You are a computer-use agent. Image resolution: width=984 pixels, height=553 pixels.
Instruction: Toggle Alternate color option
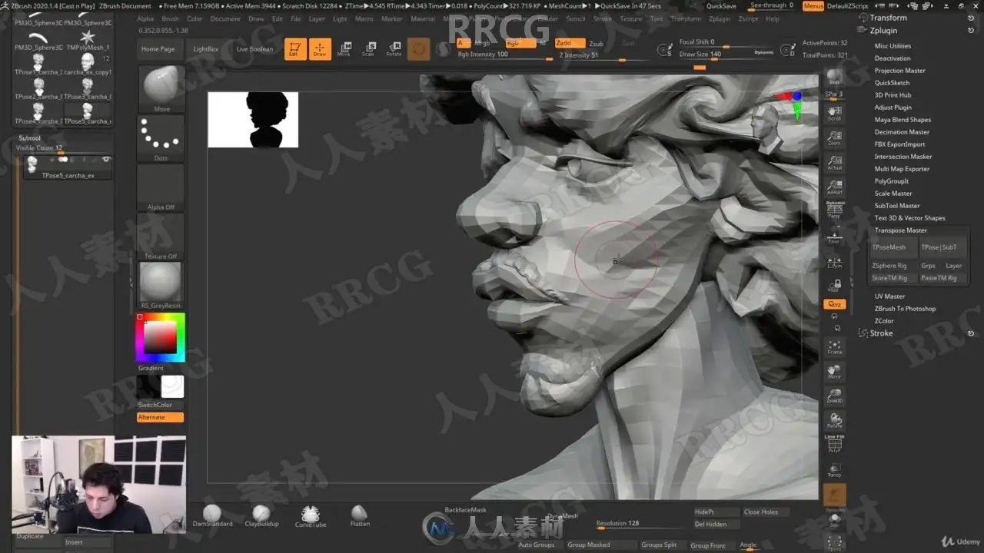(x=160, y=417)
